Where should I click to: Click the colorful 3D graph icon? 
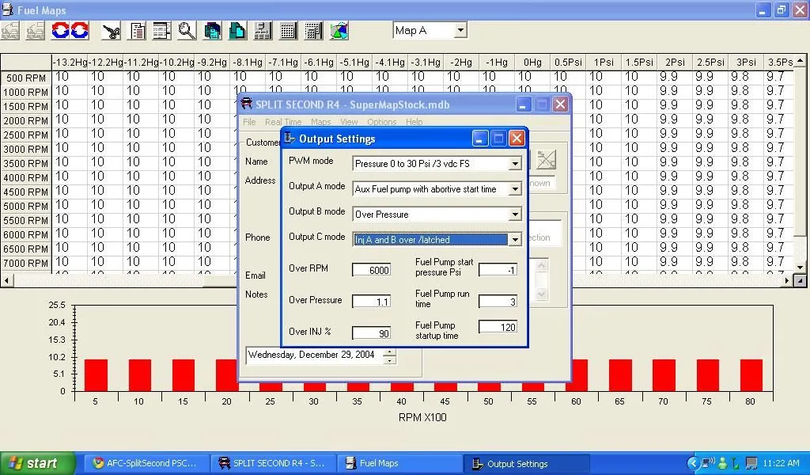(339, 31)
